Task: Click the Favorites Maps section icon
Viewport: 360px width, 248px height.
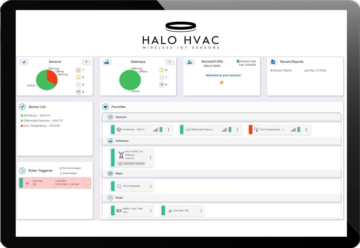Action: [x=110, y=173]
